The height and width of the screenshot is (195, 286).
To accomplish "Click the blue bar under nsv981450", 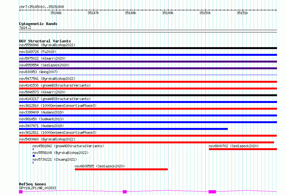I will 148,122.
